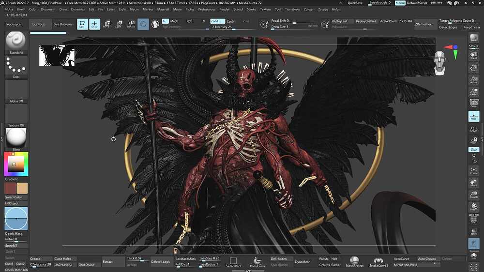Activate the Draw mode button
484x272 pixels.
tap(94, 24)
